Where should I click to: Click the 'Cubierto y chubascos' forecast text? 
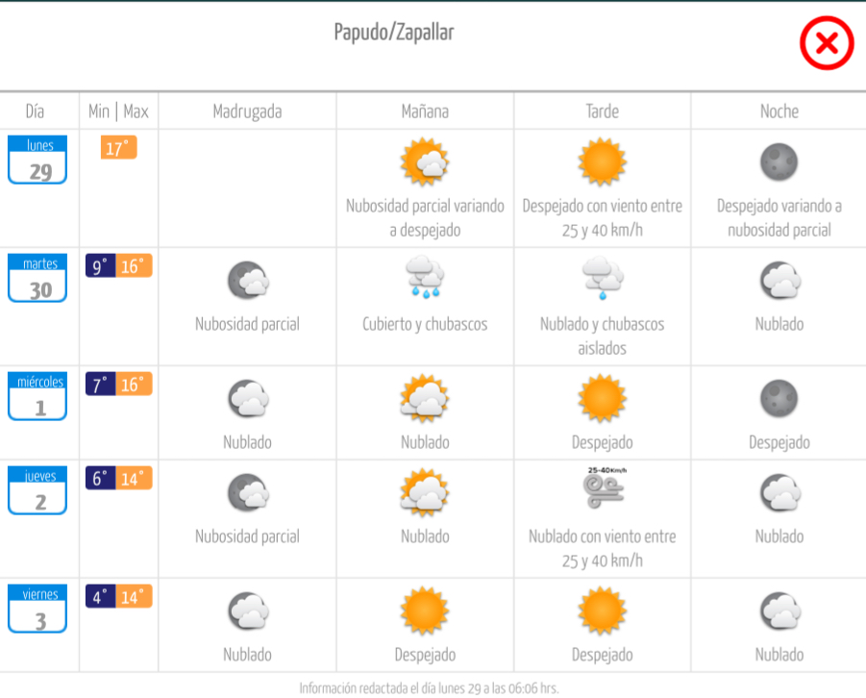425,324
